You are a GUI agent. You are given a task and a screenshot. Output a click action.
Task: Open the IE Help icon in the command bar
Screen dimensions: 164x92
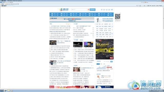click(161, 6)
